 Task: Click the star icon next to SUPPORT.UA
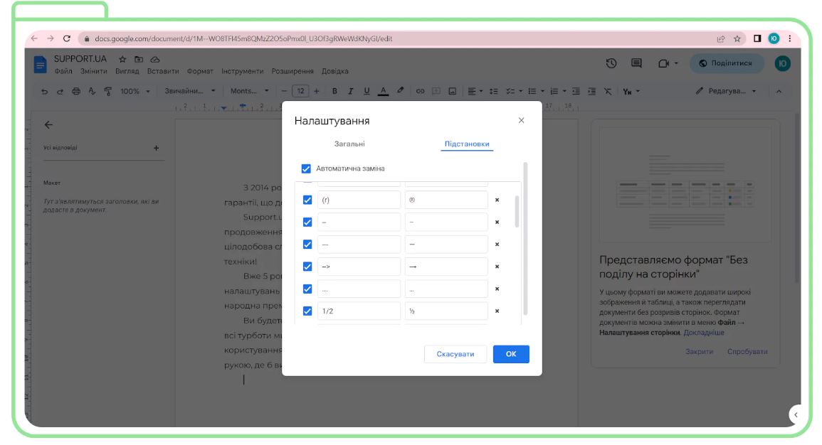tap(122, 59)
